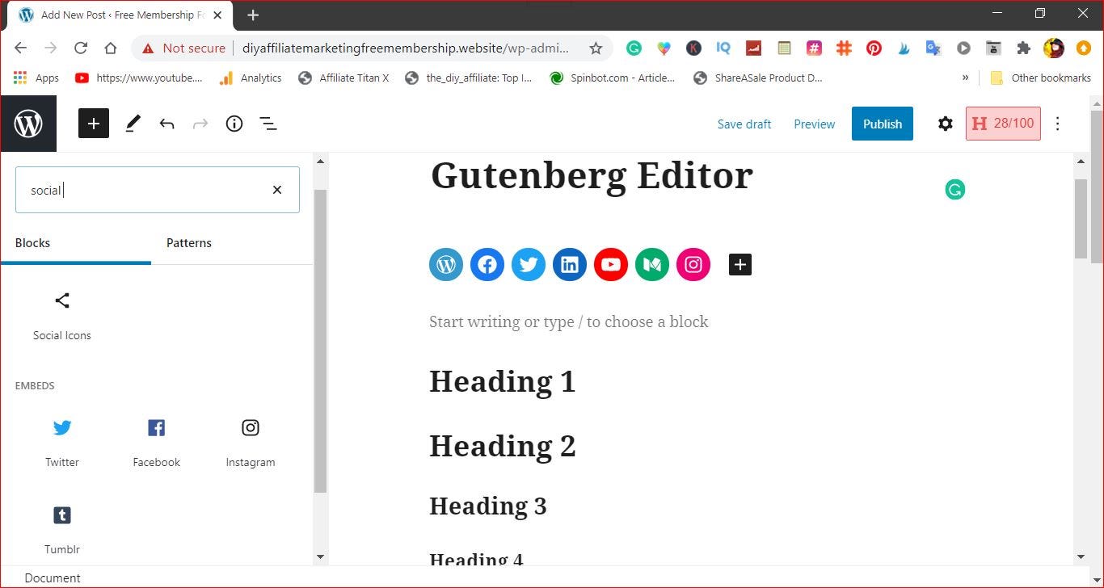Open the Affiliate Titan X bookmark

point(343,78)
